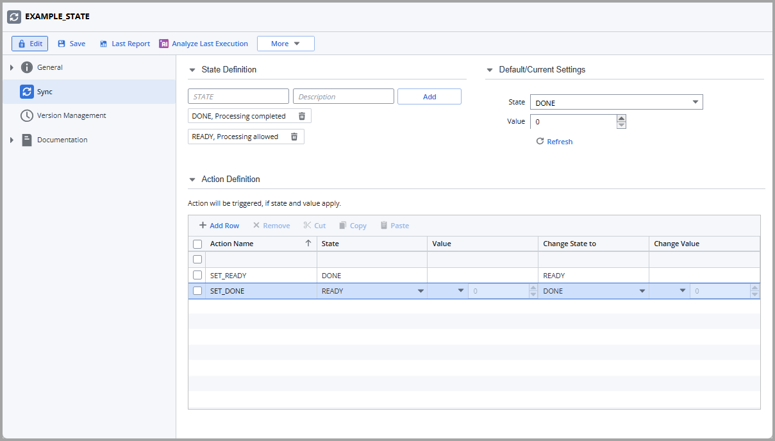
Task: Delete "DONE, Processing completed" with trash icon
Action: [301, 115]
